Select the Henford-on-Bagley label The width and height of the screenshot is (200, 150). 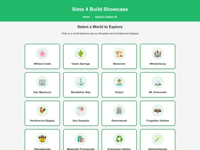tap(42, 121)
